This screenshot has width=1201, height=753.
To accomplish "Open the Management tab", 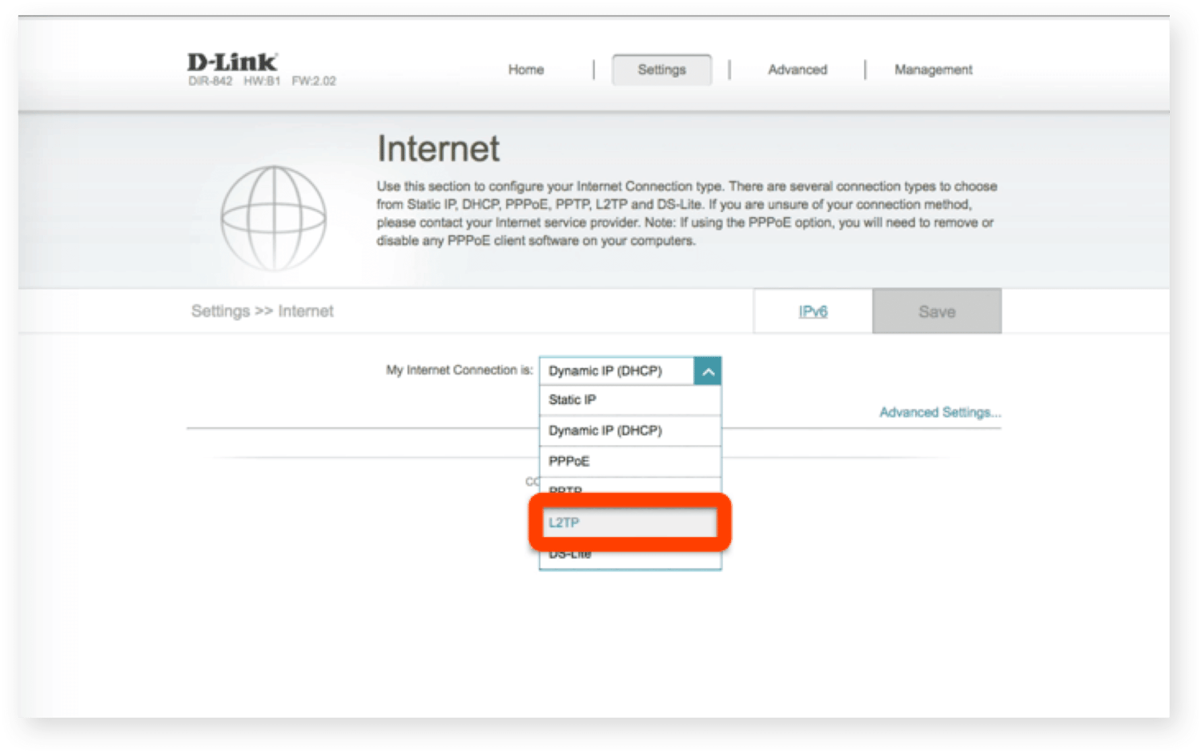I will (933, 70).
